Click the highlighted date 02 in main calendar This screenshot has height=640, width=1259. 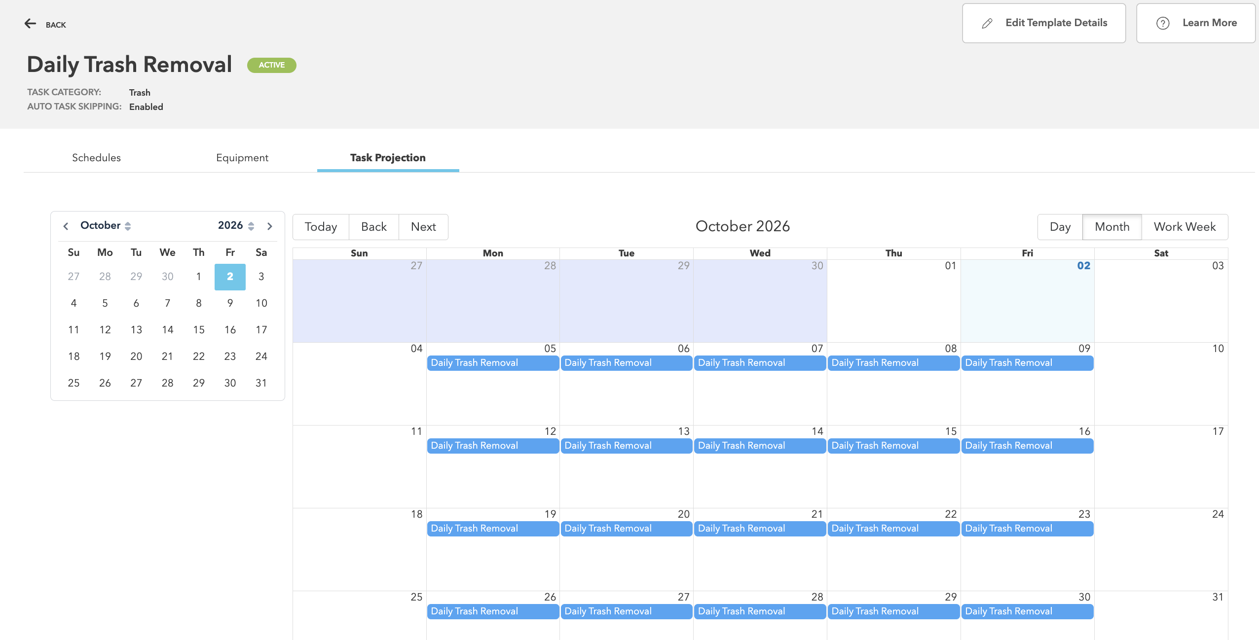[1083, 266]
